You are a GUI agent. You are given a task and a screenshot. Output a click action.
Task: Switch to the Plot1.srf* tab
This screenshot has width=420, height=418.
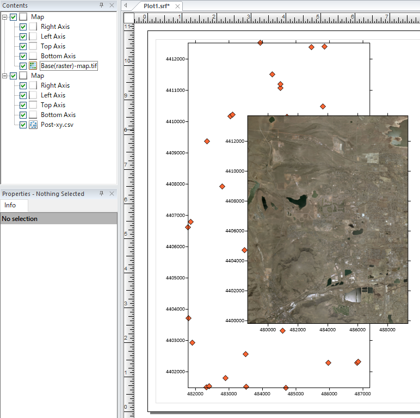(x=157, y=6)
